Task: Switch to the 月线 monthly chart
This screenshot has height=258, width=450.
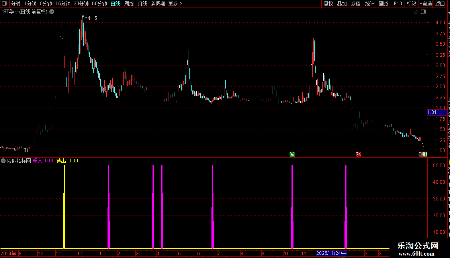Action: tap(142, 4)
